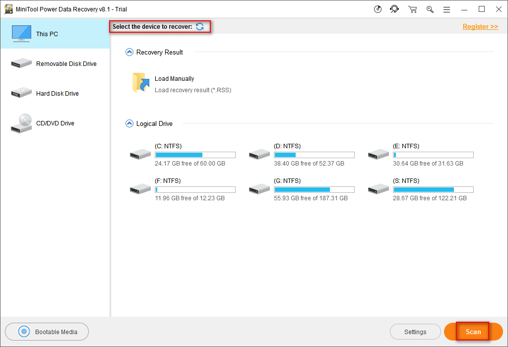Image resolution: width=508 pixels, height=347 pixels.
Task: Select the G: NTFS drive icon
Action: (x=259, y=189)
